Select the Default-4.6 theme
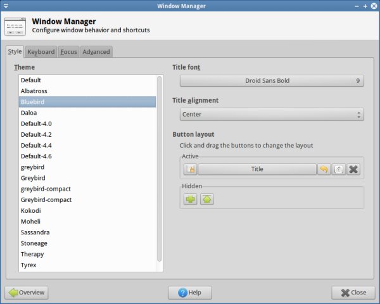The image size is (380, 304). [x=87, y=156]
